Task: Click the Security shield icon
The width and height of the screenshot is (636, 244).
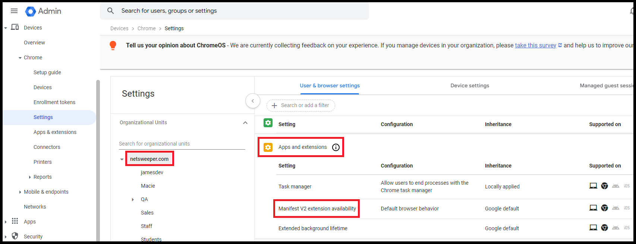Action: (15, 236)
